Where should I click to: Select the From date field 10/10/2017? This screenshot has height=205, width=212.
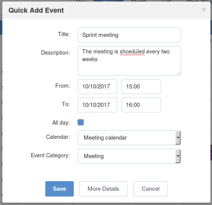tap(98, 87)
